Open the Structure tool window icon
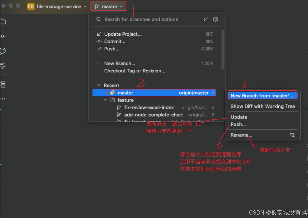This screenshot has width=308, height=218. pyautogui.click(x=3, y=84)
